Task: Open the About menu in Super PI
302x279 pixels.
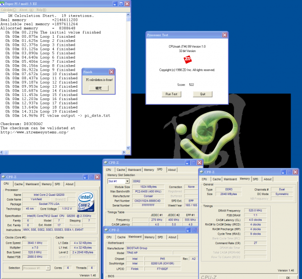Action: tap(26, 10)
